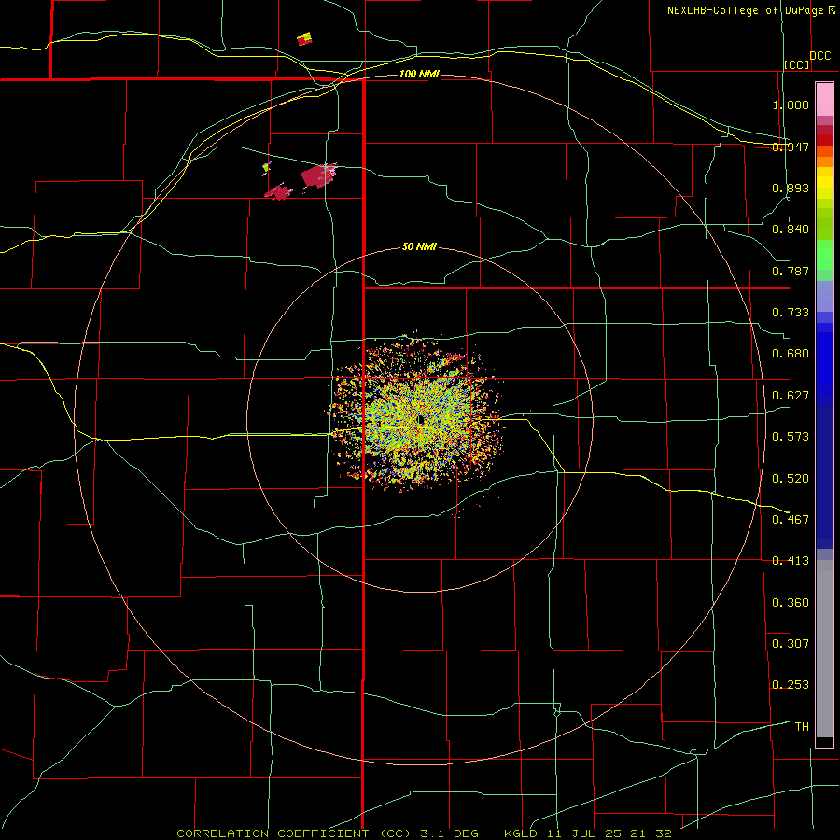Screen dimensions: 840x840
Task: Select the 1.000 value on the color scale
Action: coord(791,105)
